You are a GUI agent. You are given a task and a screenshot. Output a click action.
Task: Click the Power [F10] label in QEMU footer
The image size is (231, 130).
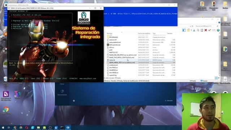tap(61, 79)
